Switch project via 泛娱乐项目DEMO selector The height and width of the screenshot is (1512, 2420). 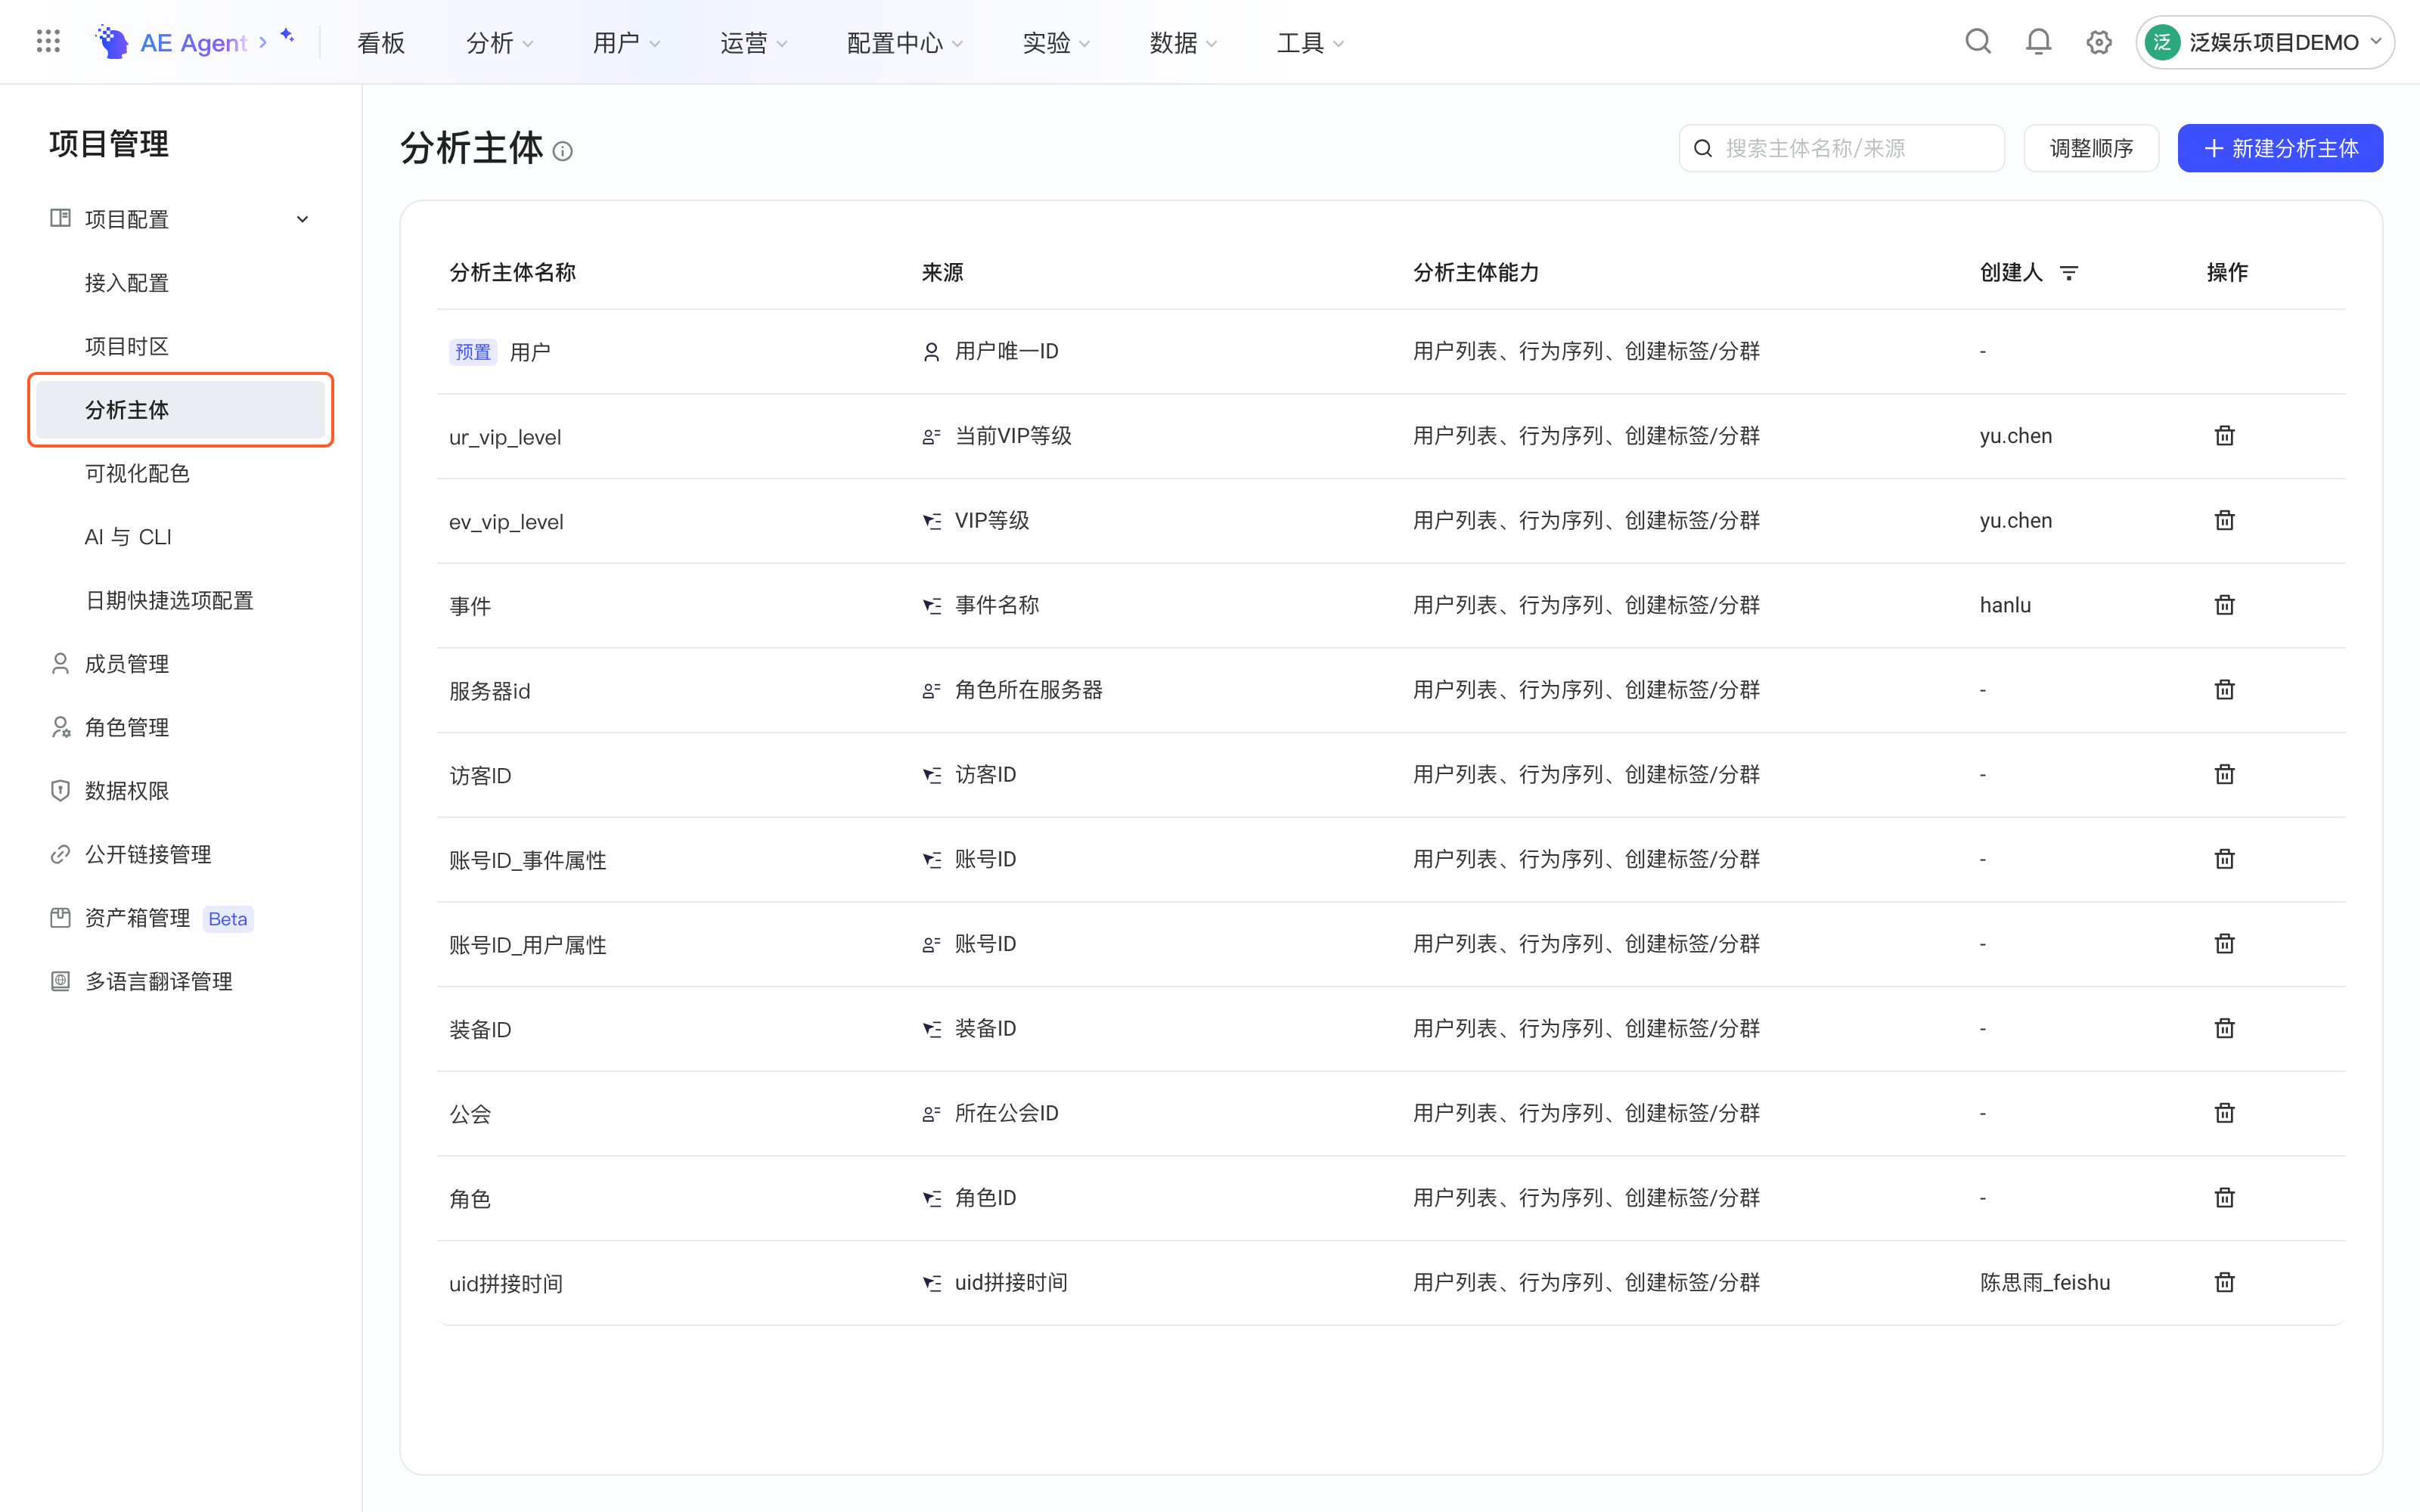point(2265,42)
